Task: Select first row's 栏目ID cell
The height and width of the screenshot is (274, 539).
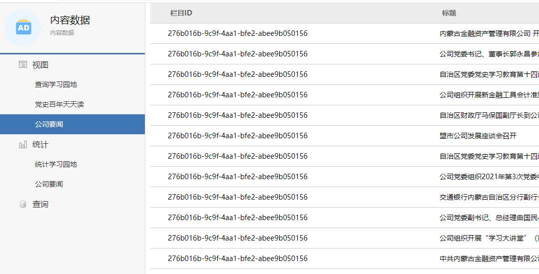Action: (x=237, y=33)
